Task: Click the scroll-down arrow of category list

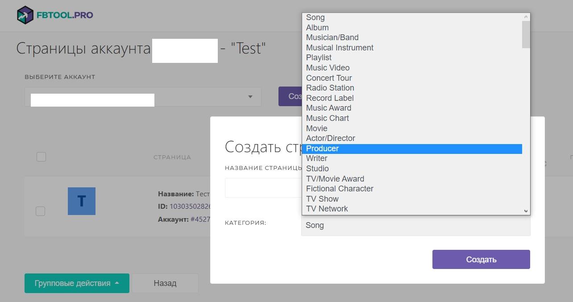Action: click(526, 211)
